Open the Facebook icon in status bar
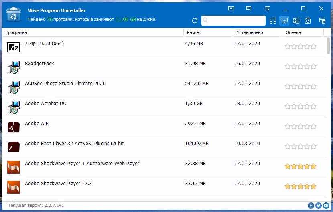The image size is (333, 212). coord(311,206)
